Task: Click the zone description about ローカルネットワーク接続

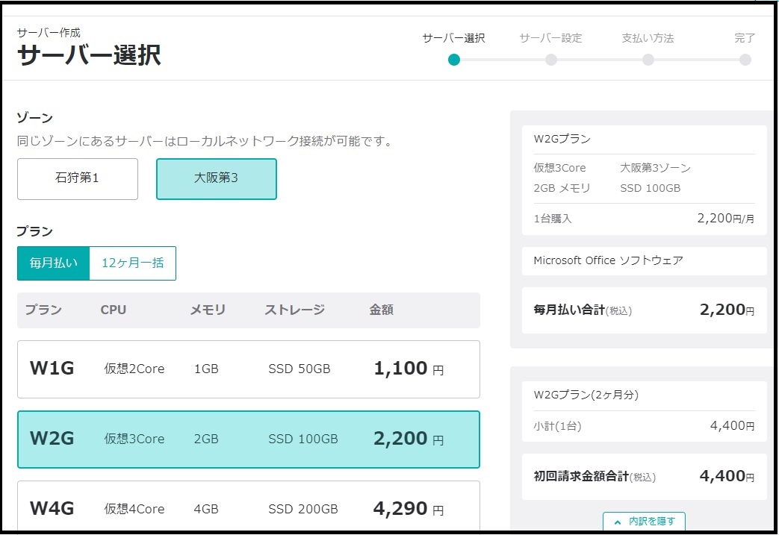Action: point(205,142)
